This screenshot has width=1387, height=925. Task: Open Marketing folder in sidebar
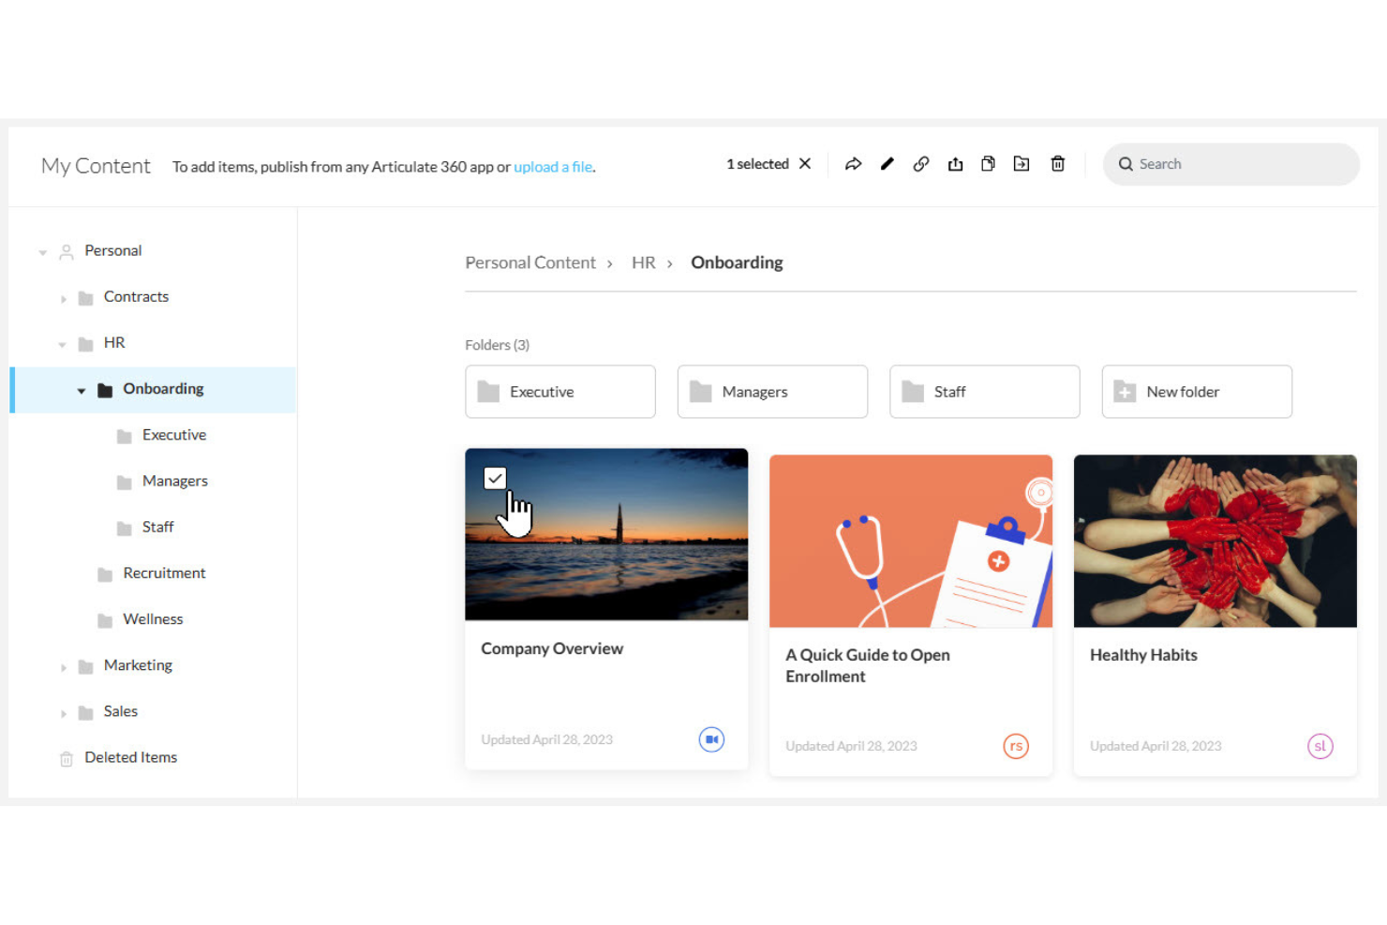[138, 665]
